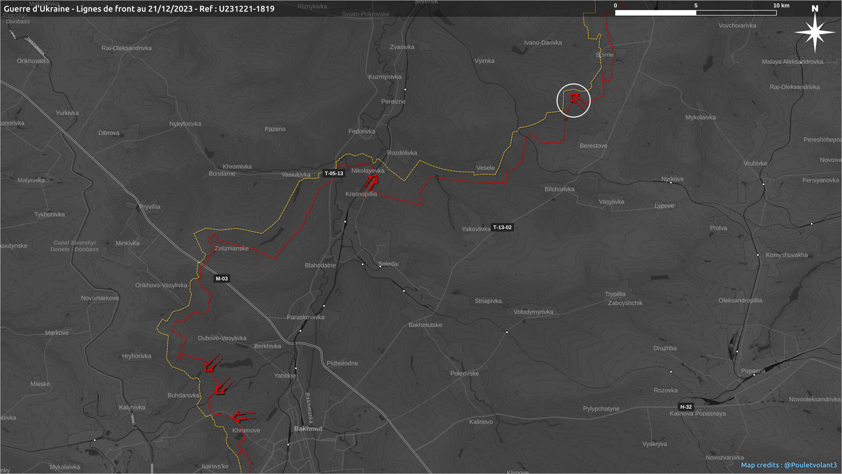
Task: Click the Dubovo-Vasylivka label
Action: coord(222,338)
